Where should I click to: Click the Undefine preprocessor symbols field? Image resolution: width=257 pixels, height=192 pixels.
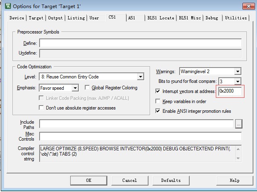click(x=140, y=53)
